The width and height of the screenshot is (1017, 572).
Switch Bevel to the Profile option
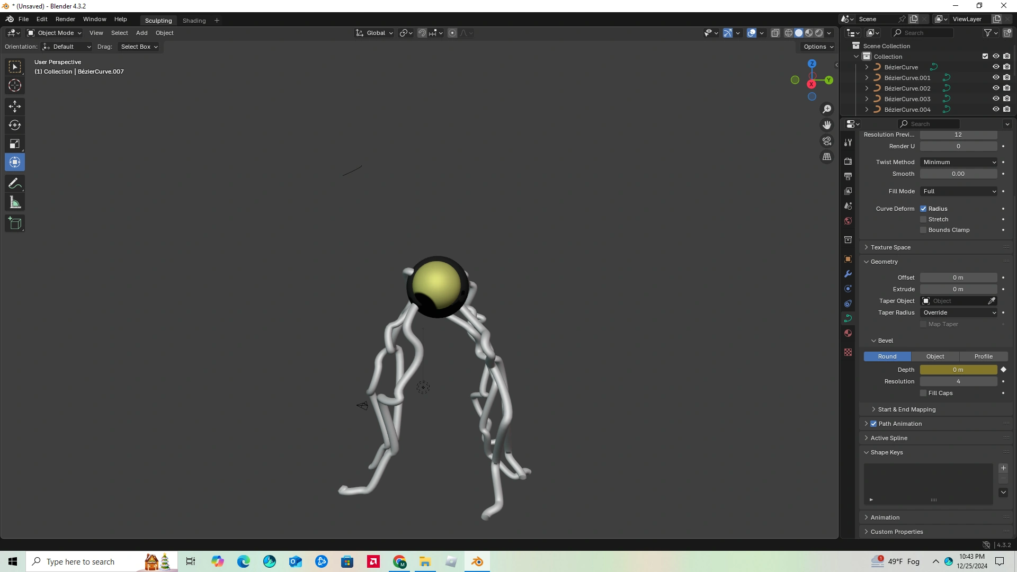[983, 356]
